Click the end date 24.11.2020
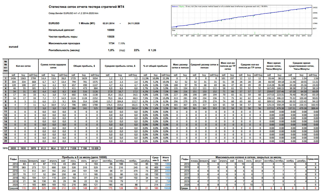 (x=134, y=23)
